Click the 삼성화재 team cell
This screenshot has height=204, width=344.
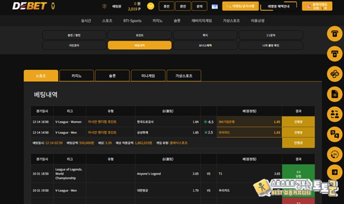coord(168,133)
